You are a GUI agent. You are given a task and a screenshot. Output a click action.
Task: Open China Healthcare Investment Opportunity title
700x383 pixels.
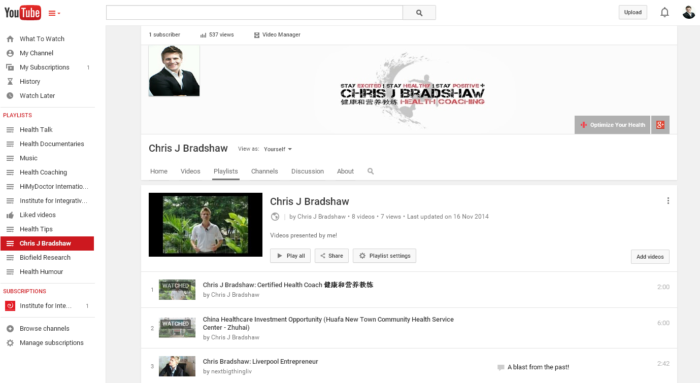point(328,323)
